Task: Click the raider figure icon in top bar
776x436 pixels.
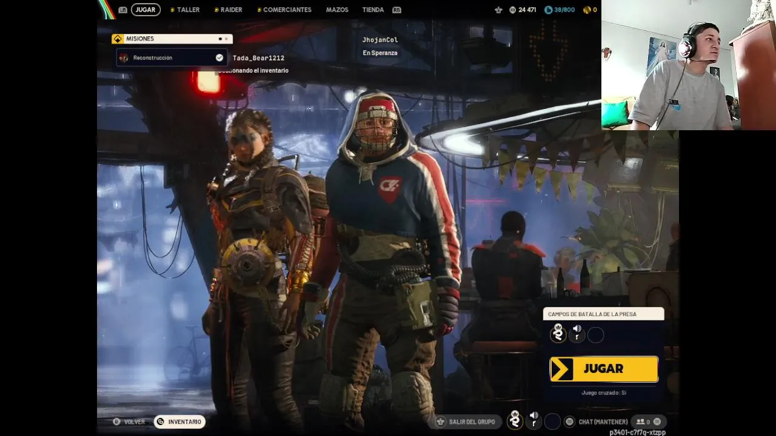Action: click(498, 10)
